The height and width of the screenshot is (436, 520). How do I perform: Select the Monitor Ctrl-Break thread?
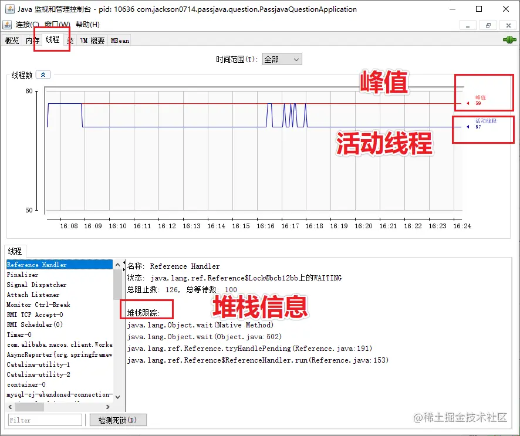[59, 305]
